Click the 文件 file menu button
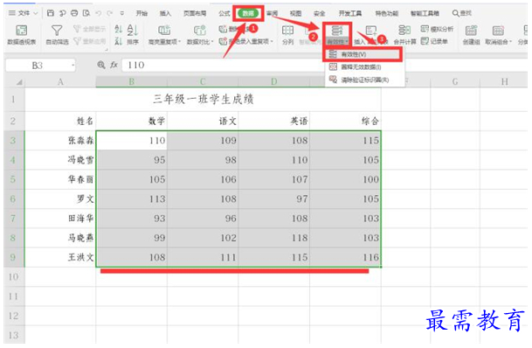The height and width of the screenshot is (348, 532). tap(24, 13)
